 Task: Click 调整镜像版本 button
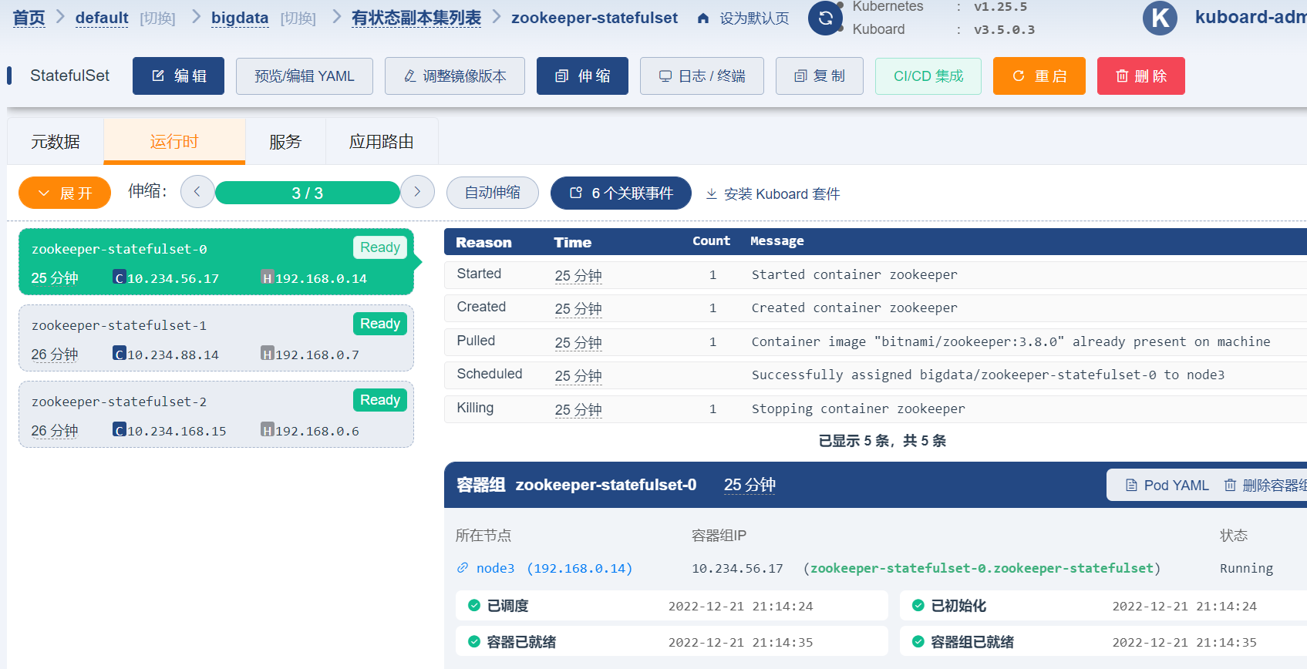[x=455, y=76]
